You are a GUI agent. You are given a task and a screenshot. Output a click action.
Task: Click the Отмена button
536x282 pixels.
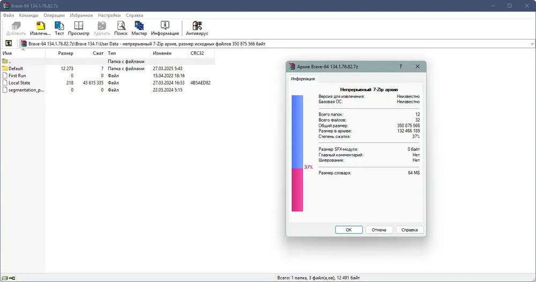379,230
